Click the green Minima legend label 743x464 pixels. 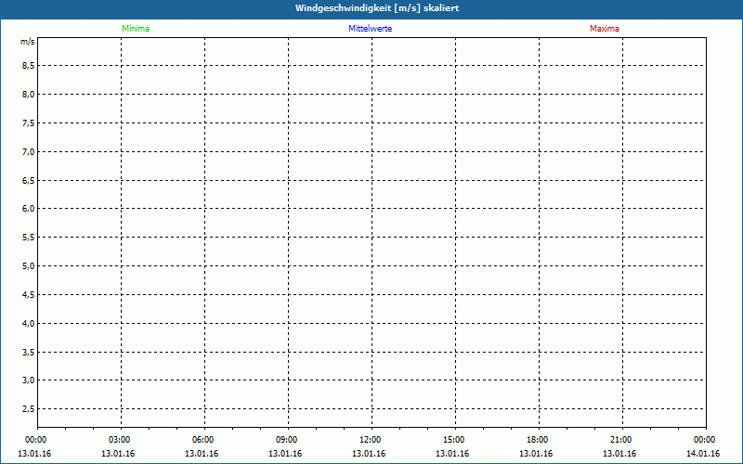(x=136, y=29)
